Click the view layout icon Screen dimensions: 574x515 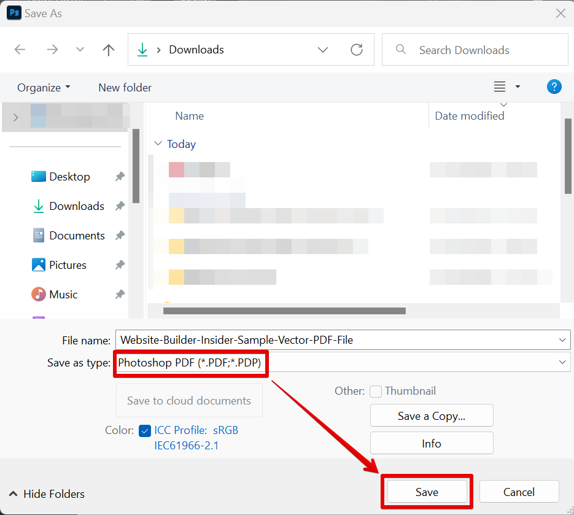click(500, 87)
